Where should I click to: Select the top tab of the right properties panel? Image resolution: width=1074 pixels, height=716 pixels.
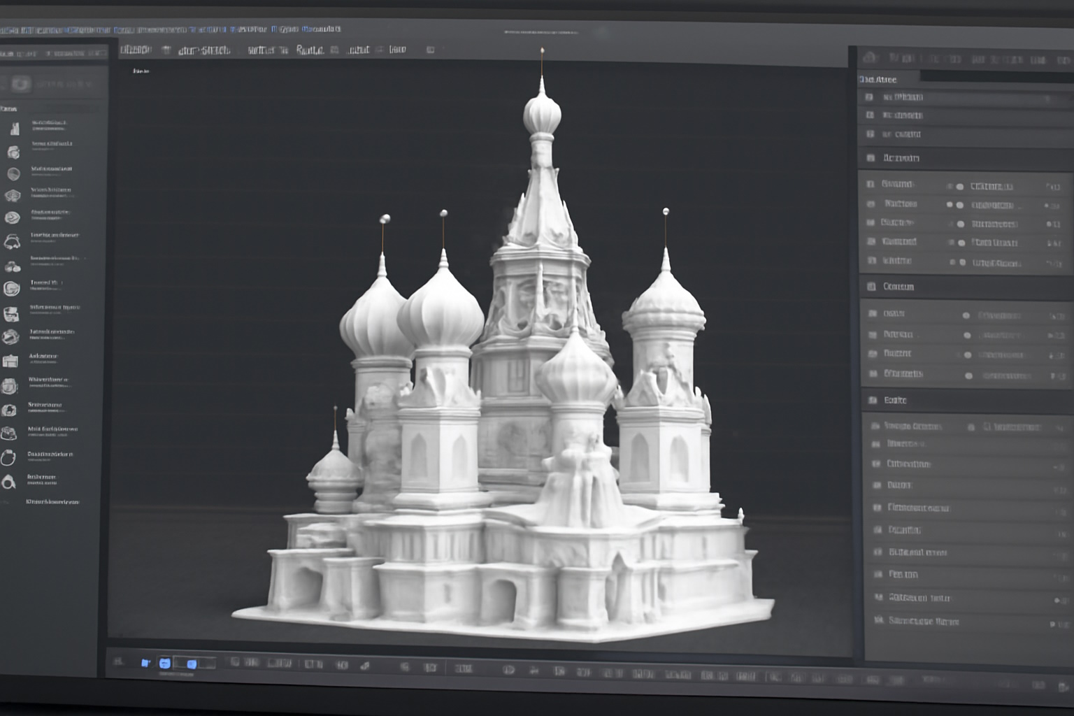coord(878,80)
